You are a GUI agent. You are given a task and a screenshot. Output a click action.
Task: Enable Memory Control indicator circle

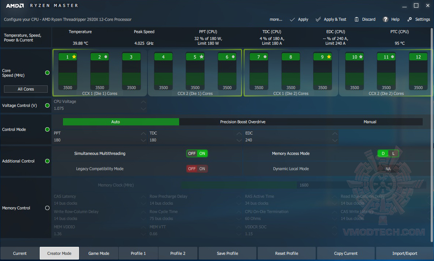point(47,208)
